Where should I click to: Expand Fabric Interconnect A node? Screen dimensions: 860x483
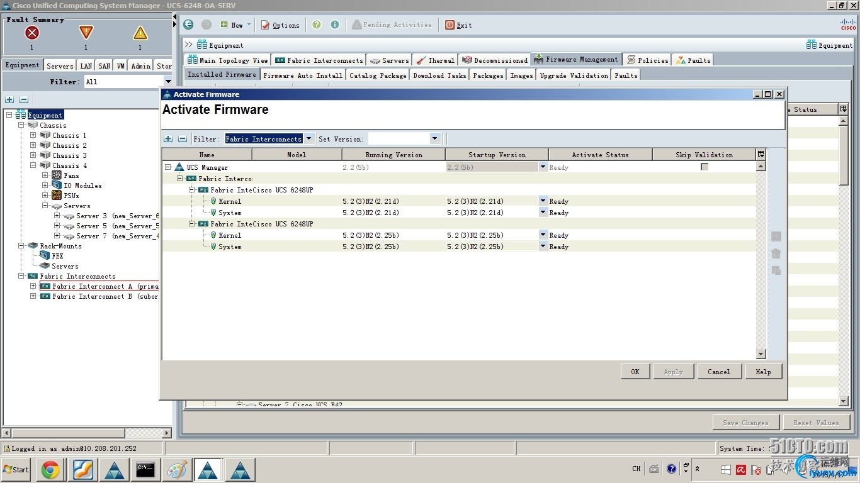[33, 286]
